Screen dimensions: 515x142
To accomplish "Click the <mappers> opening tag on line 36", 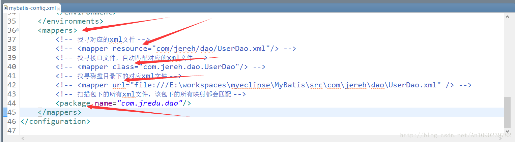I will (57, 30).
